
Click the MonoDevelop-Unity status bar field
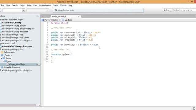click(98, 10)
